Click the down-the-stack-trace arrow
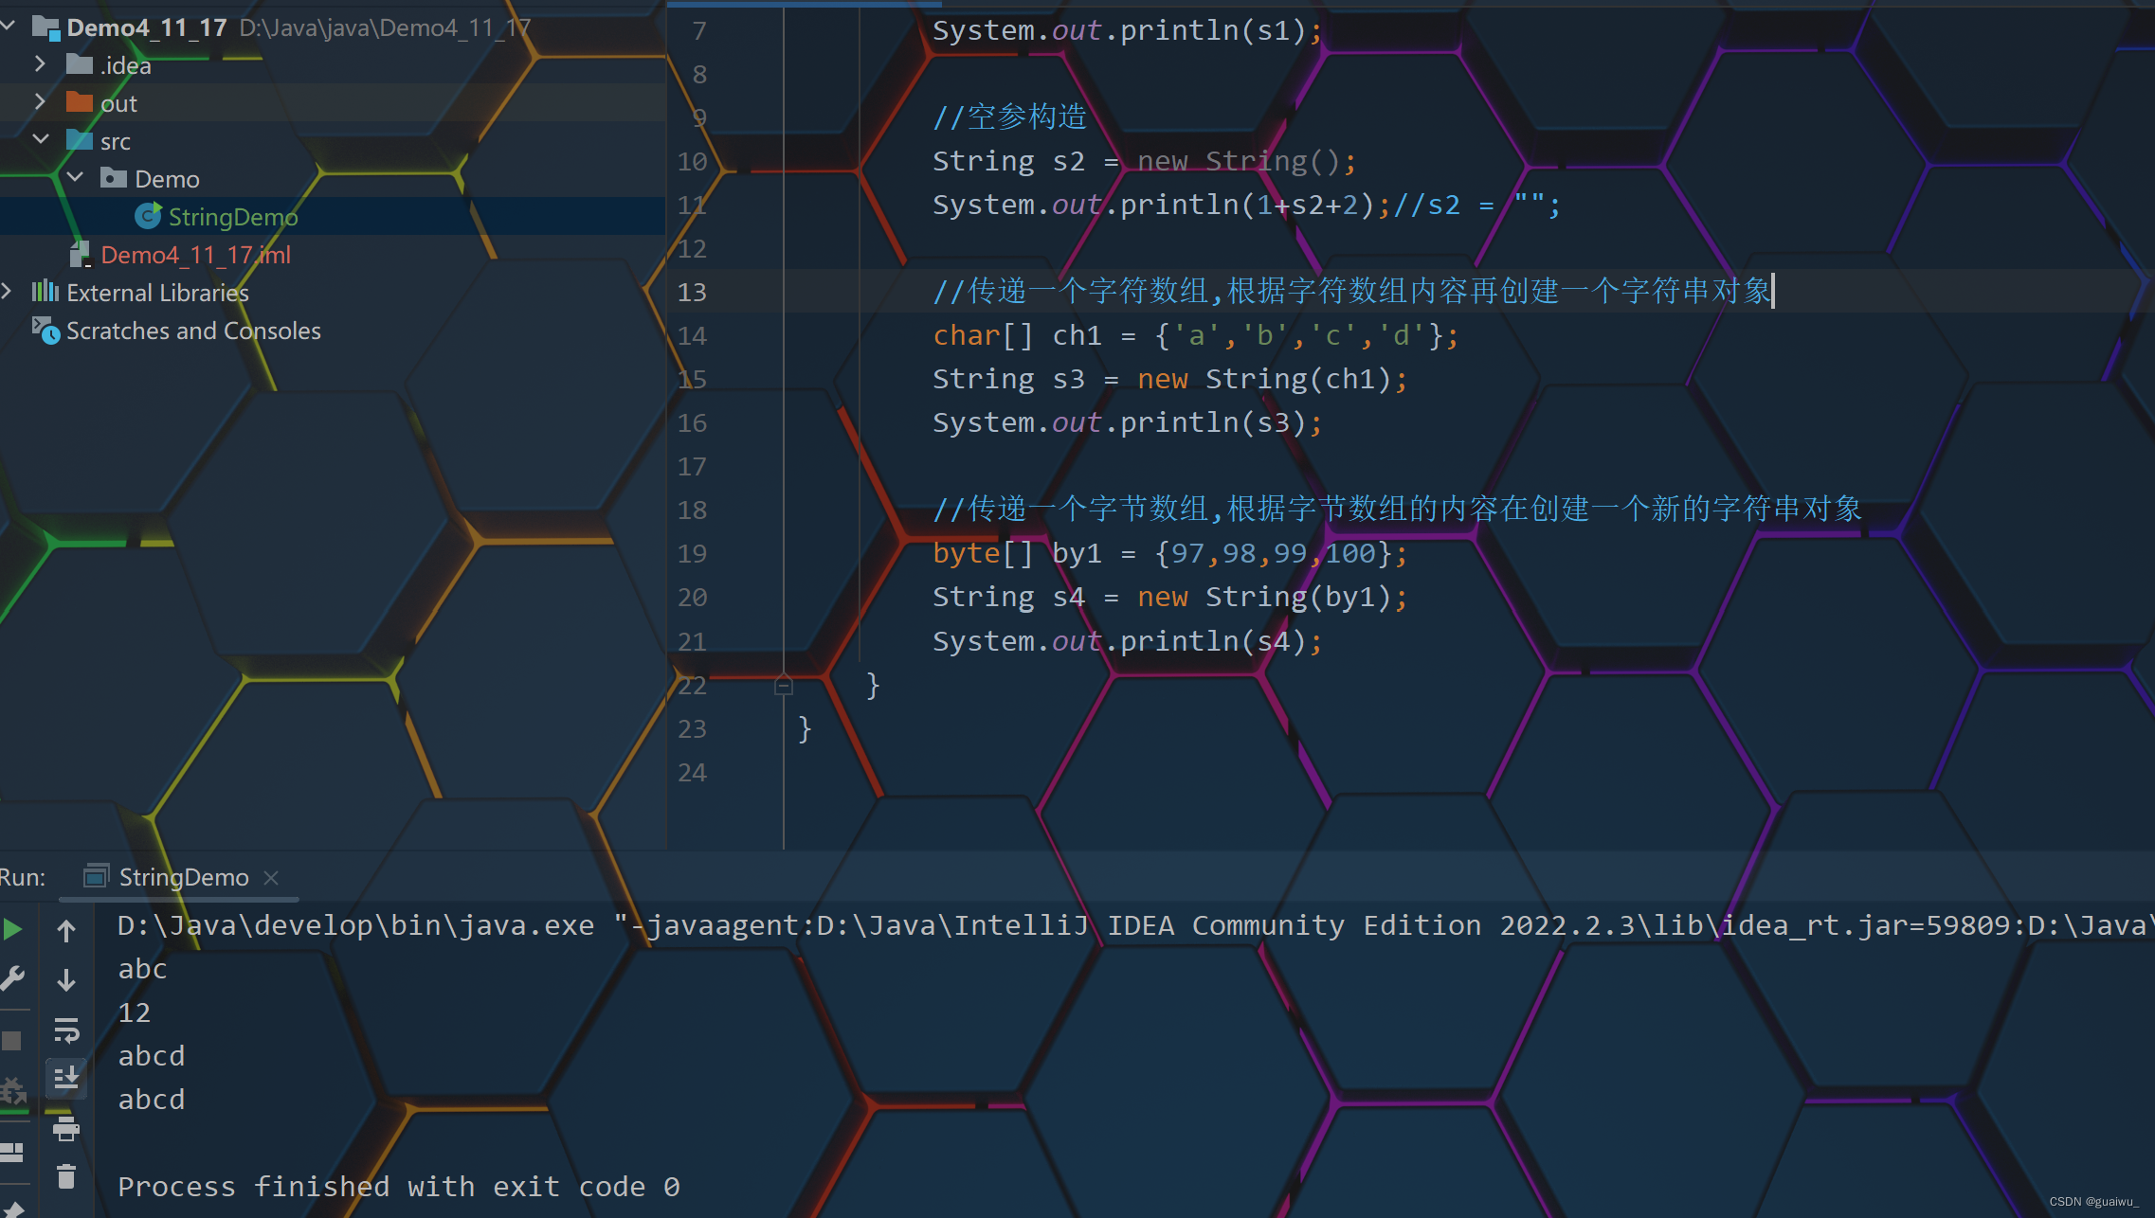Screen dimensions: 2155x1218 tap(66, 978)
